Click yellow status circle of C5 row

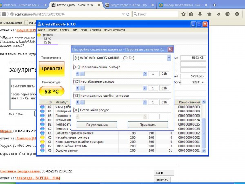coord(42,137)
